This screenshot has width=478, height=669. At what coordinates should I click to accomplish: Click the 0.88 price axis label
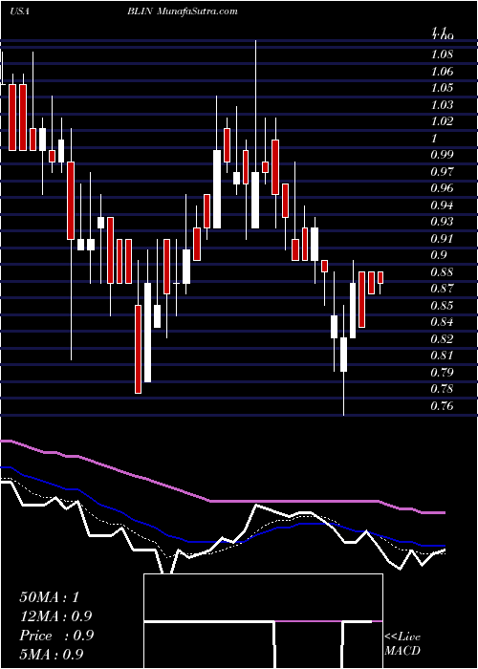442,272
